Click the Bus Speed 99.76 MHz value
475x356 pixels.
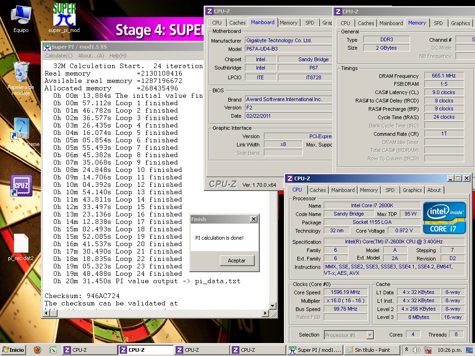345,309
